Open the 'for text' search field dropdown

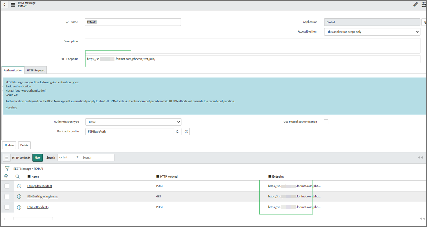tap(68, 157)
